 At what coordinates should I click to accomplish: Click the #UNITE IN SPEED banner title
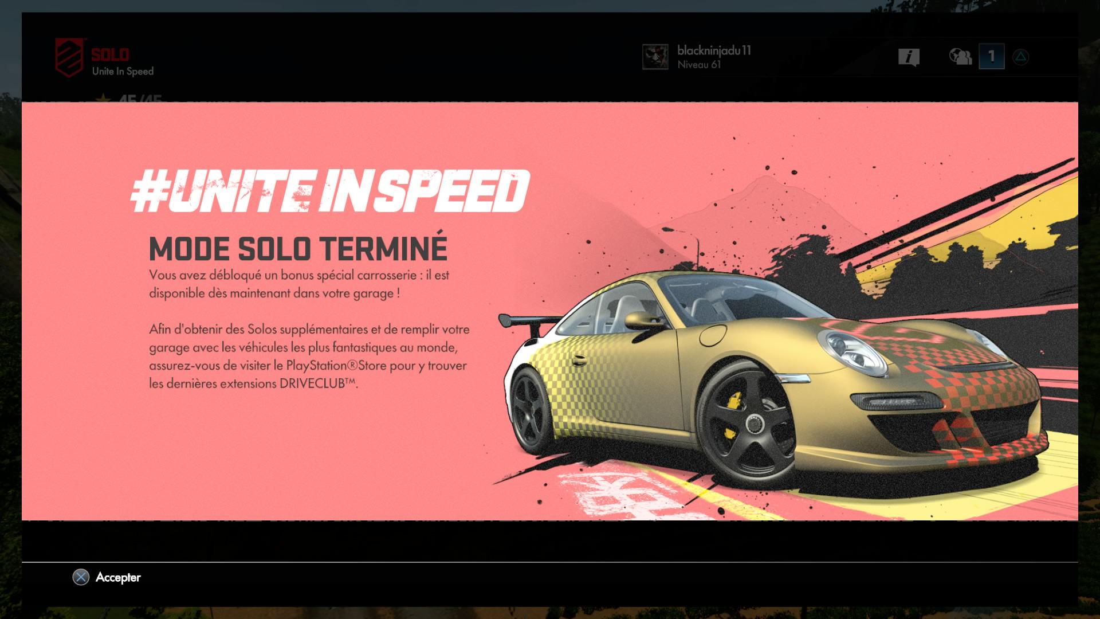330,191
